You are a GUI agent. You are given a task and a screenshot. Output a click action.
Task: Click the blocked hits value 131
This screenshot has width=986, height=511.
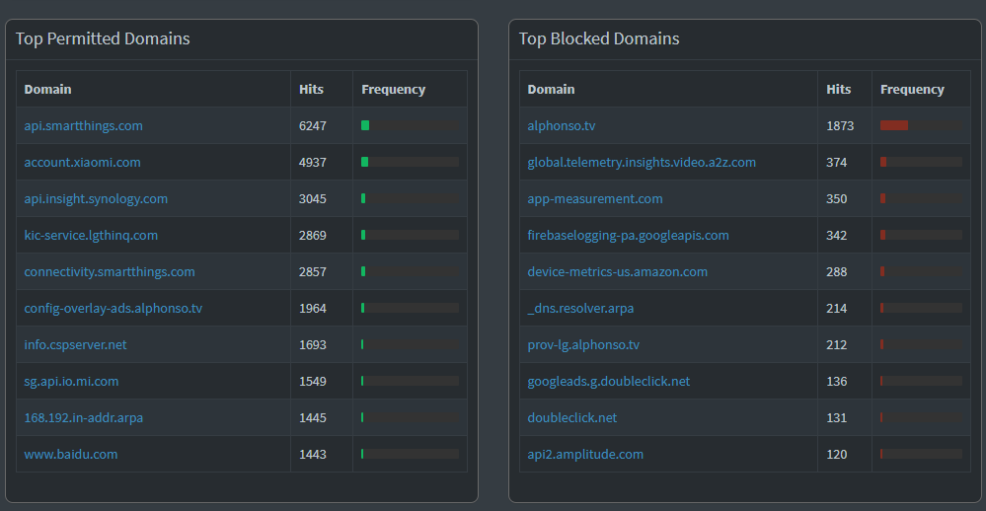coord(836,417)
